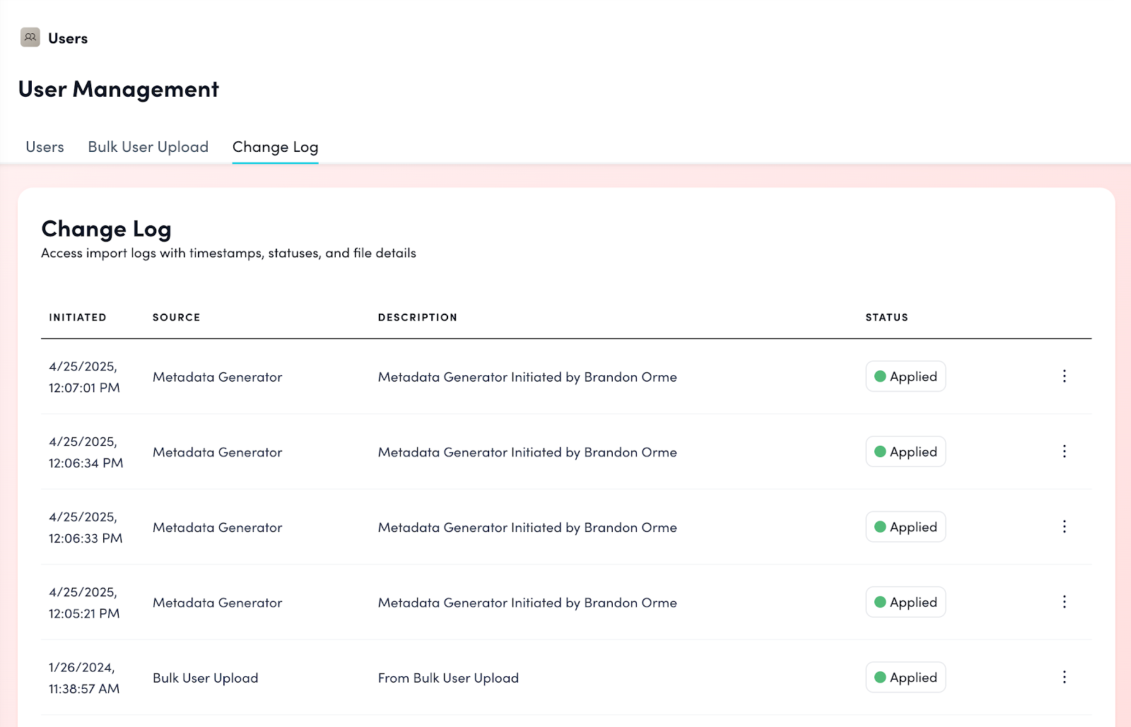1131x727 pixels.
Task: Open three-dot menu for 12:06:34 PM entry
Action: coord(1064,451)
